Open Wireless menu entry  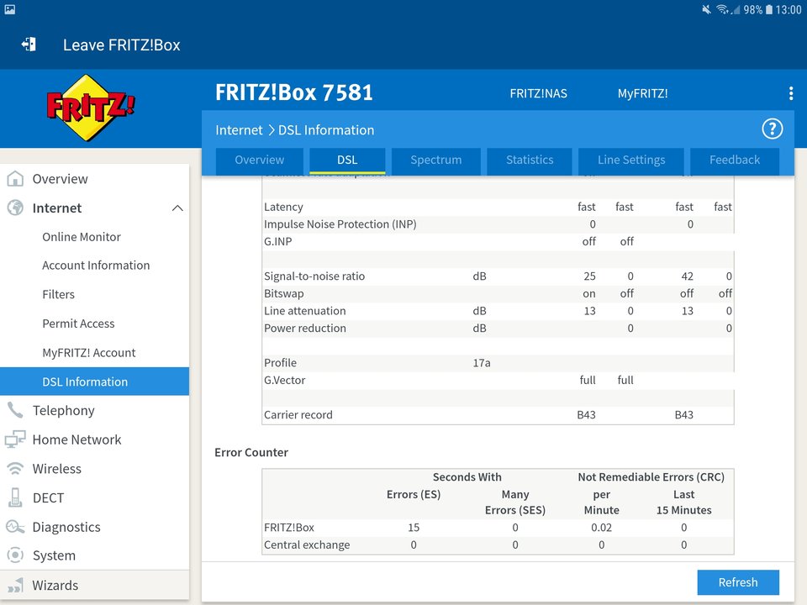tap(56, 469)
